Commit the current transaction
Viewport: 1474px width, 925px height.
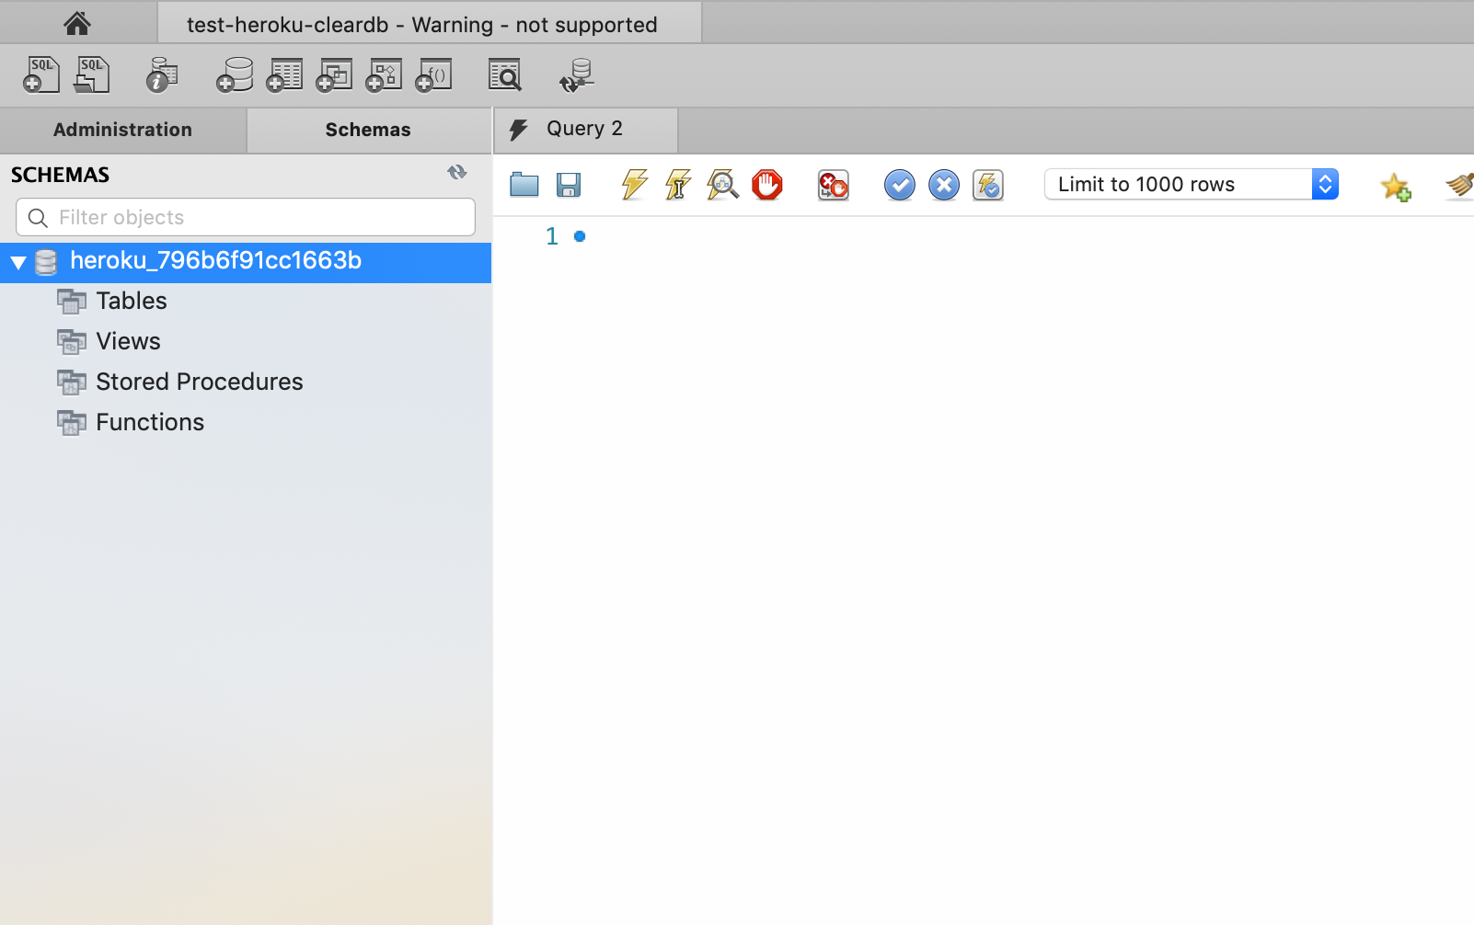(899, 184)
